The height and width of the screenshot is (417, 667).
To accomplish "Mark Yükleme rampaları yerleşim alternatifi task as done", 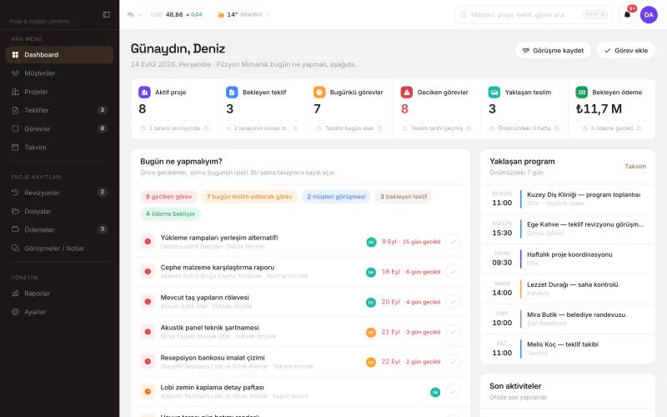I will [454, 242].
